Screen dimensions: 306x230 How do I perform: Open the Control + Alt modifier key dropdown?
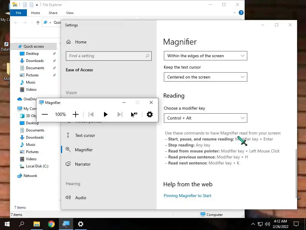pyautogui.click(x=206, y=118)
